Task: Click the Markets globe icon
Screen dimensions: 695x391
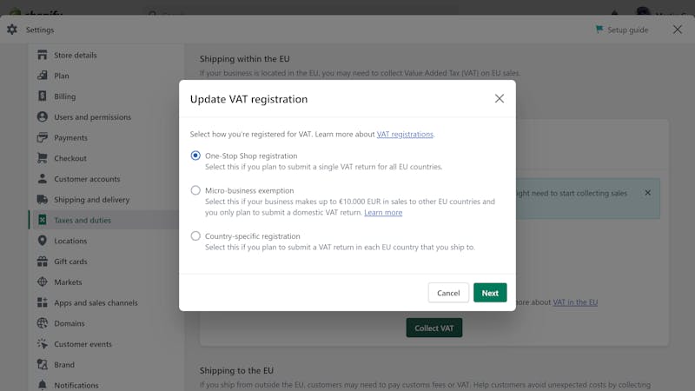Action: click(x=42, y=282)
